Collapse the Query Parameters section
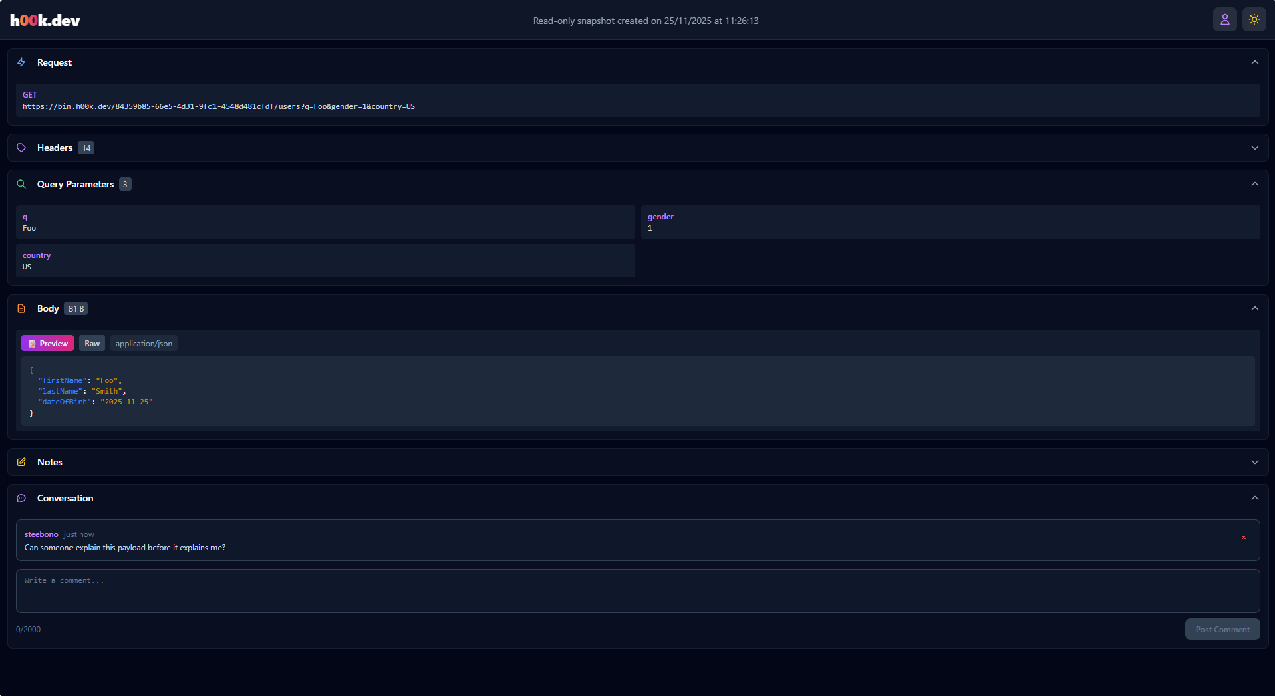Image resolution: width=1275 pixels, height=696 pixels. click(x=1254, y=184)
